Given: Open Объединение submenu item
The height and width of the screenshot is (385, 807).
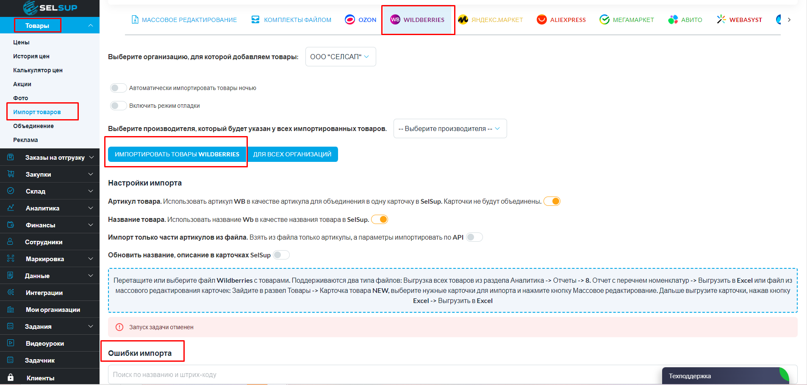Looking at the screenshot, I should (x=33, y=126).
